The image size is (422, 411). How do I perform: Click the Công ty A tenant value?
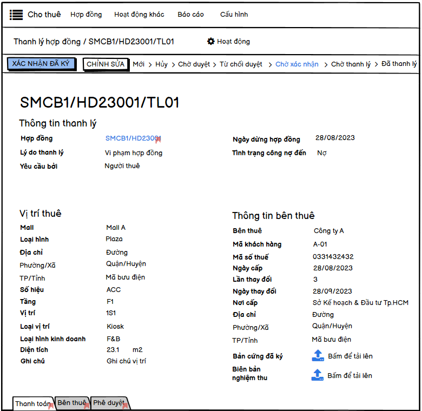click(328, 231)
